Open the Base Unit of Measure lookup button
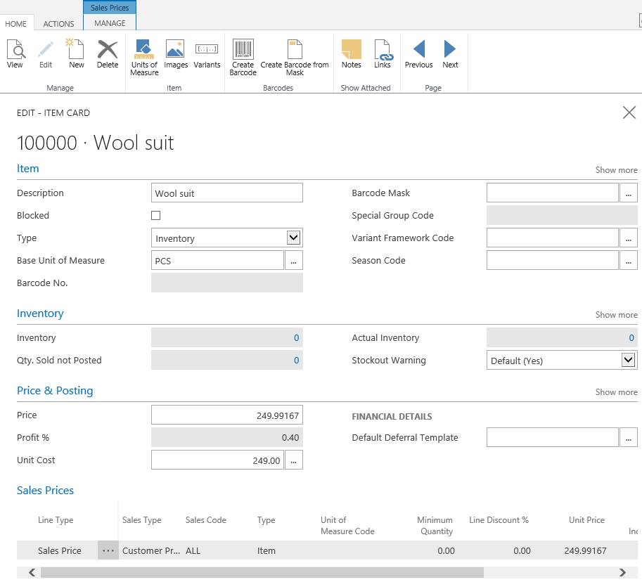Image resolution: width=642 pixels, height=582 pixels. [x=294, y=261]
